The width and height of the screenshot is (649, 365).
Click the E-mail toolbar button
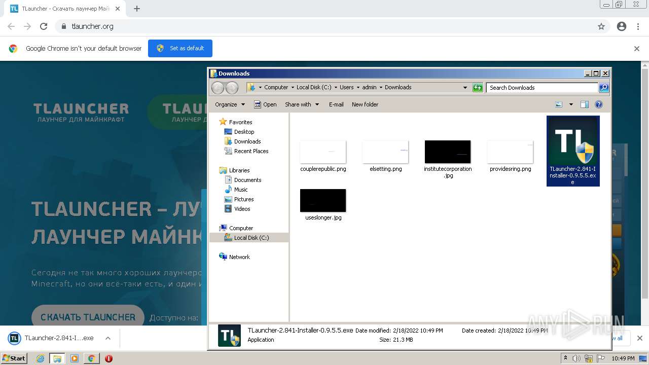coord(336,104)
